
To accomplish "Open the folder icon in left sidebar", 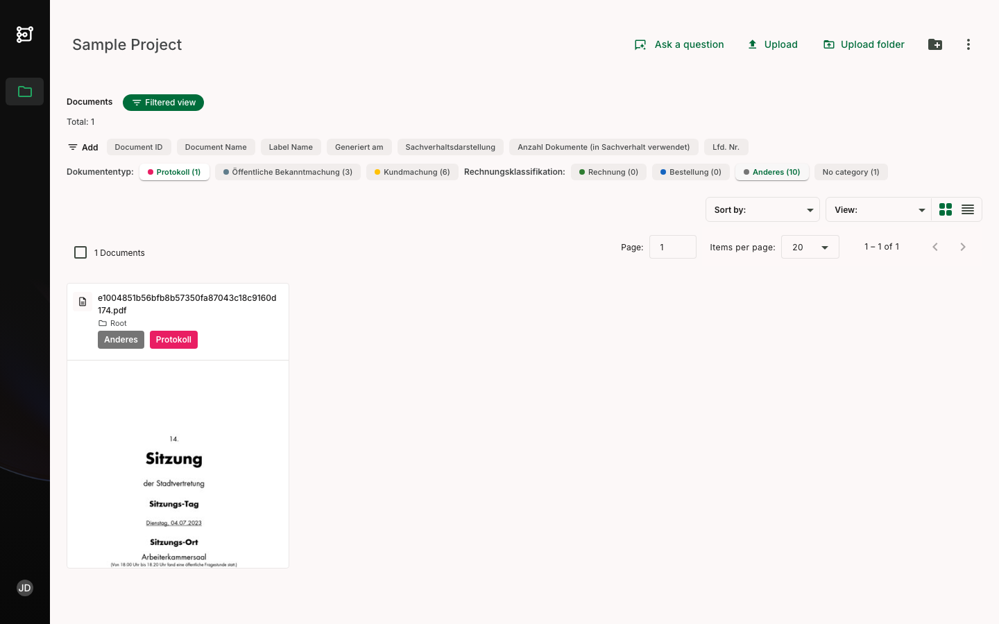I will (x=25, y=92).
